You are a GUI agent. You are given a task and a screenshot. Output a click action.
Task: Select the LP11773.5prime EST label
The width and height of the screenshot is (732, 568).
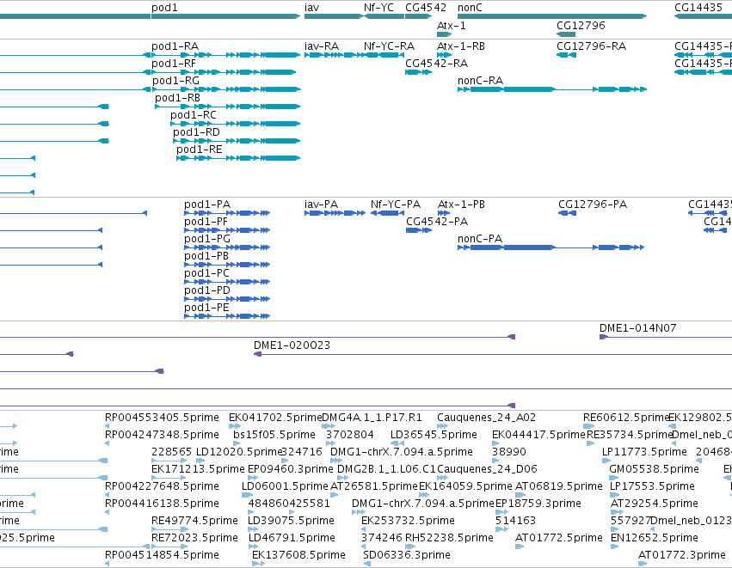click(644, 452)
